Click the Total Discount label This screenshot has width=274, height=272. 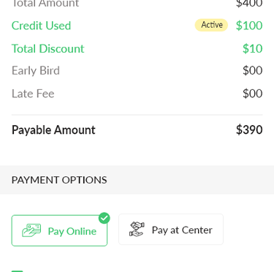coord(47,48)
